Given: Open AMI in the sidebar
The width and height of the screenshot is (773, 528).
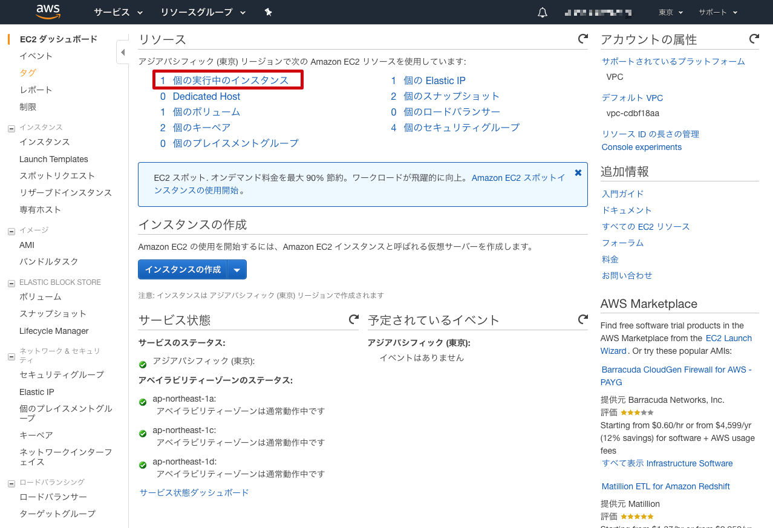Looking at the screenshot, I should (27, 245).
